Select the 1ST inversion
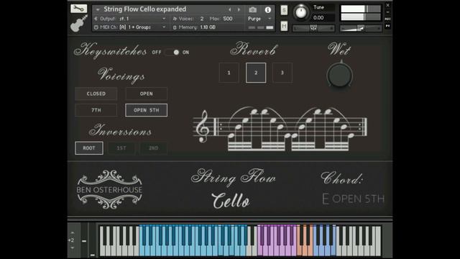The image size is (460, 259). click(121, 148)
